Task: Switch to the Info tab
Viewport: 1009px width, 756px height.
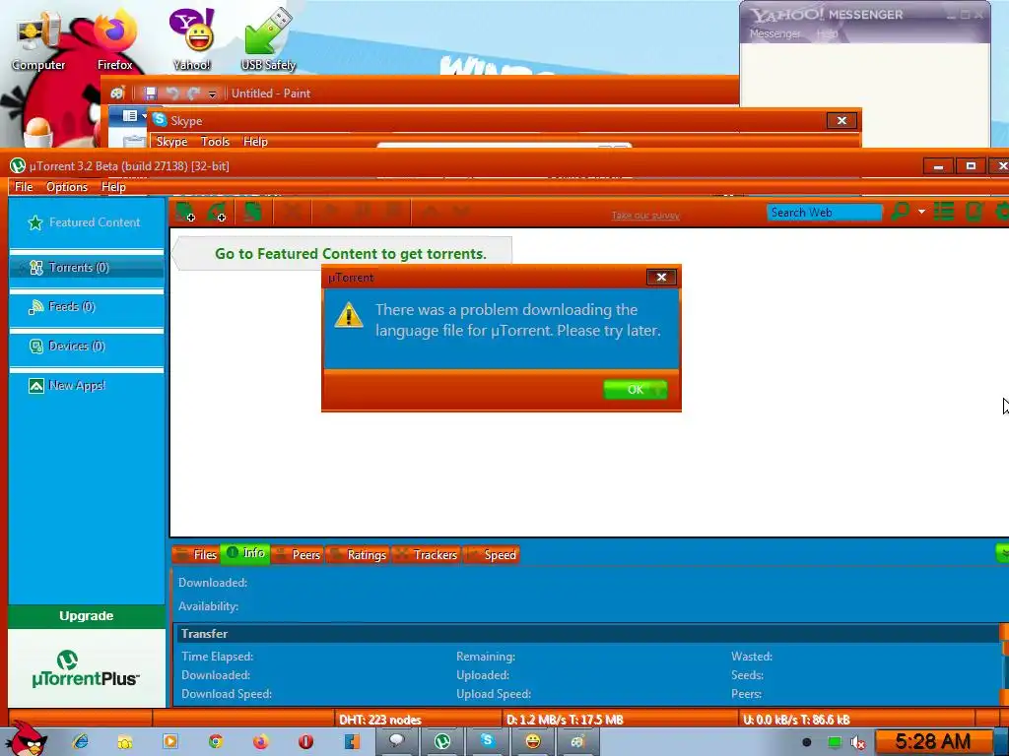Action: [245, 553]
